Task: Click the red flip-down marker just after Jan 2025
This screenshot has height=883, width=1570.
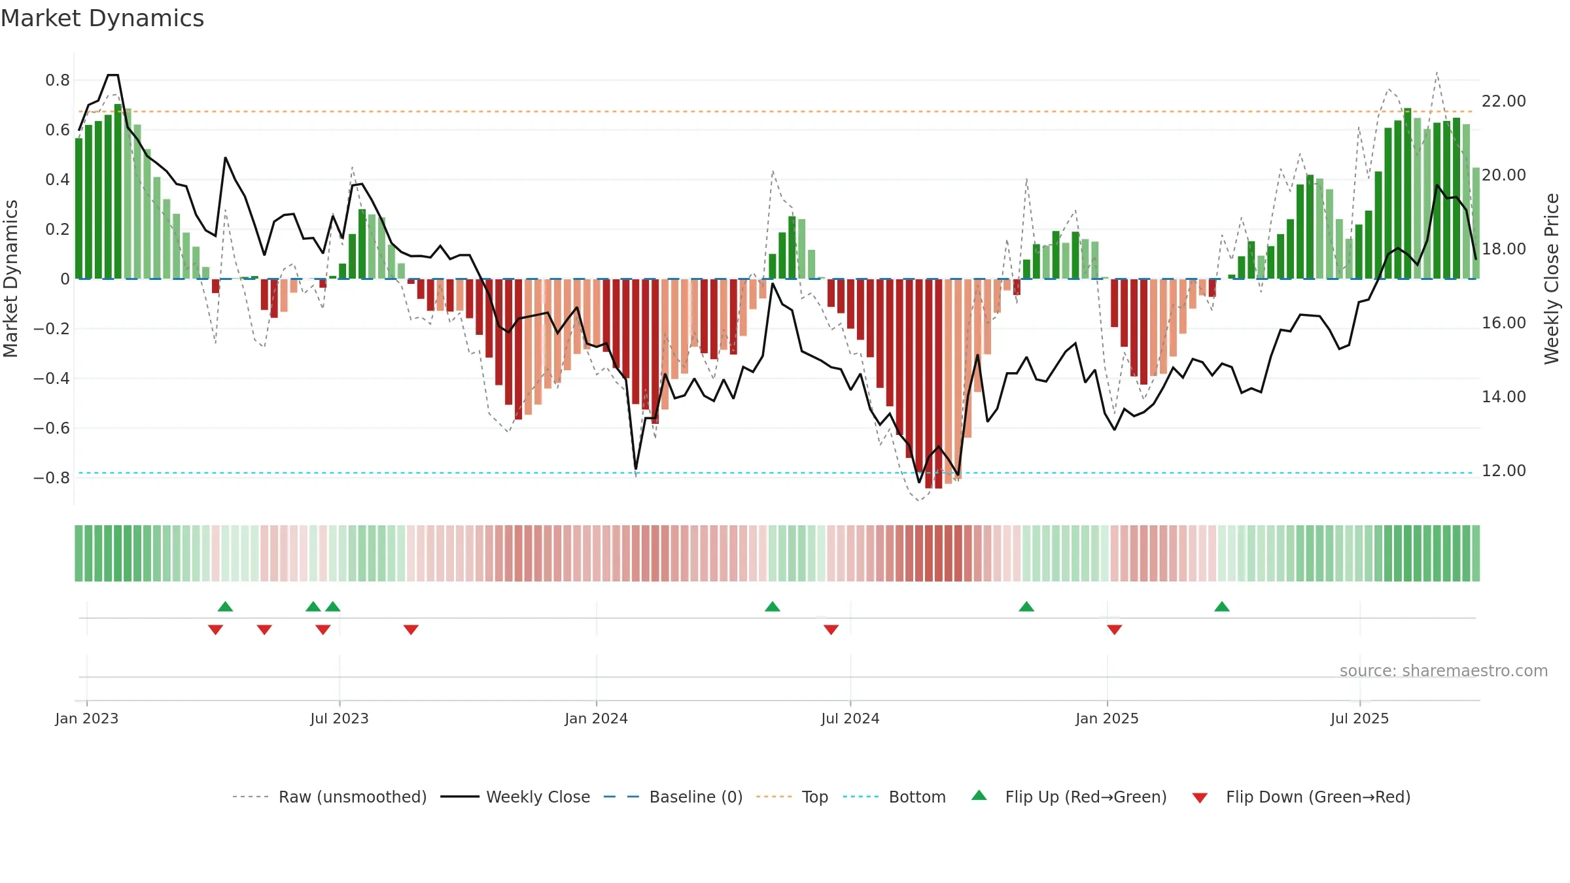Action: pyautogui.click(x=1115, y=629)
